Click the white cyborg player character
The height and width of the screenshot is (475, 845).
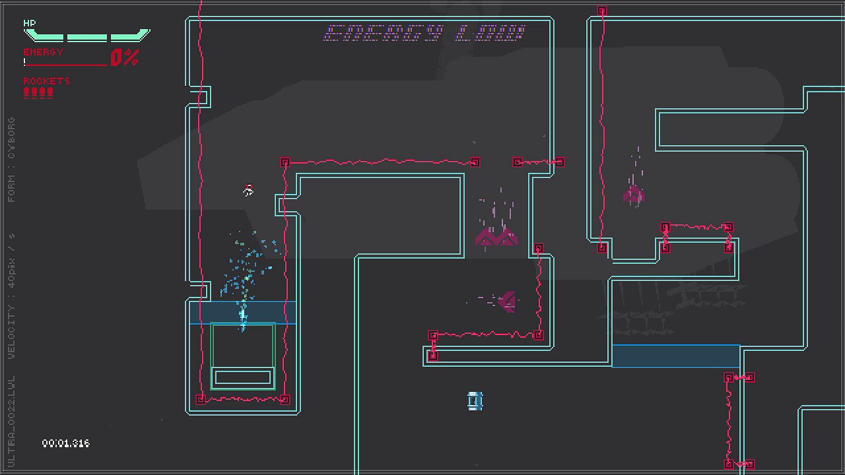249,190
